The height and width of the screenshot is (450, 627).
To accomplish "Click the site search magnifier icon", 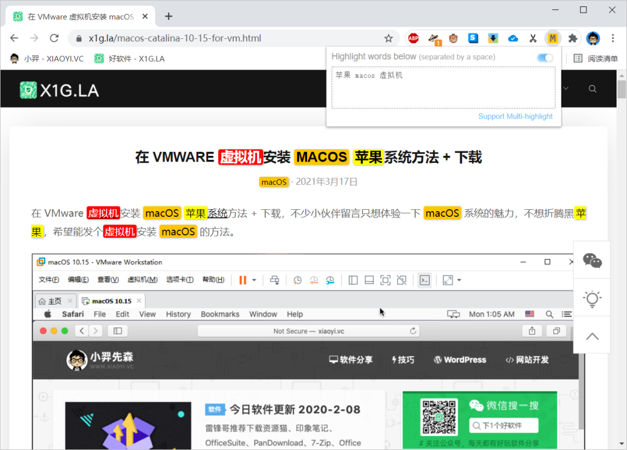I will 593,89.
